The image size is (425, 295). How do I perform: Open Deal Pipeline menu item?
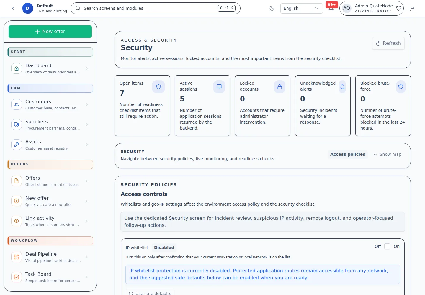(50, 257)
